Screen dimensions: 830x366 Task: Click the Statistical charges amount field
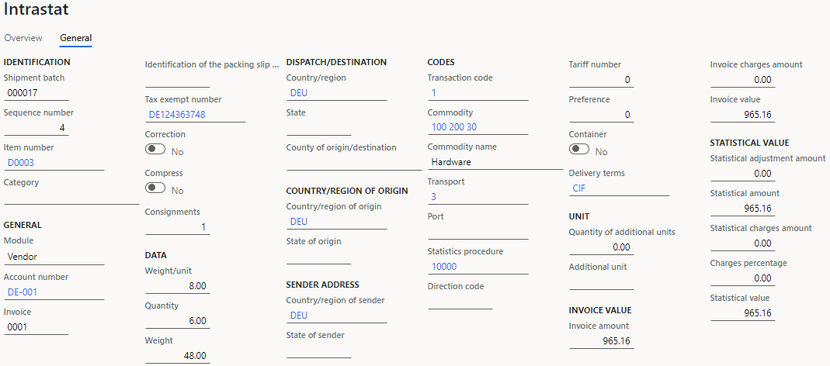743,243
